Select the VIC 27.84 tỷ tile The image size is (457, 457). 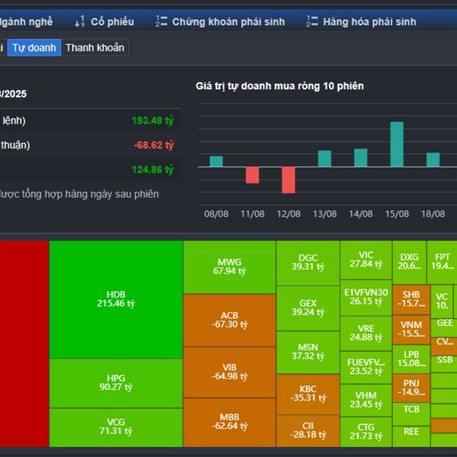(366, 260)
